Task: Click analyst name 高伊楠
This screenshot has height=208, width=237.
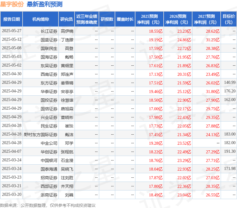Action: 67,31
